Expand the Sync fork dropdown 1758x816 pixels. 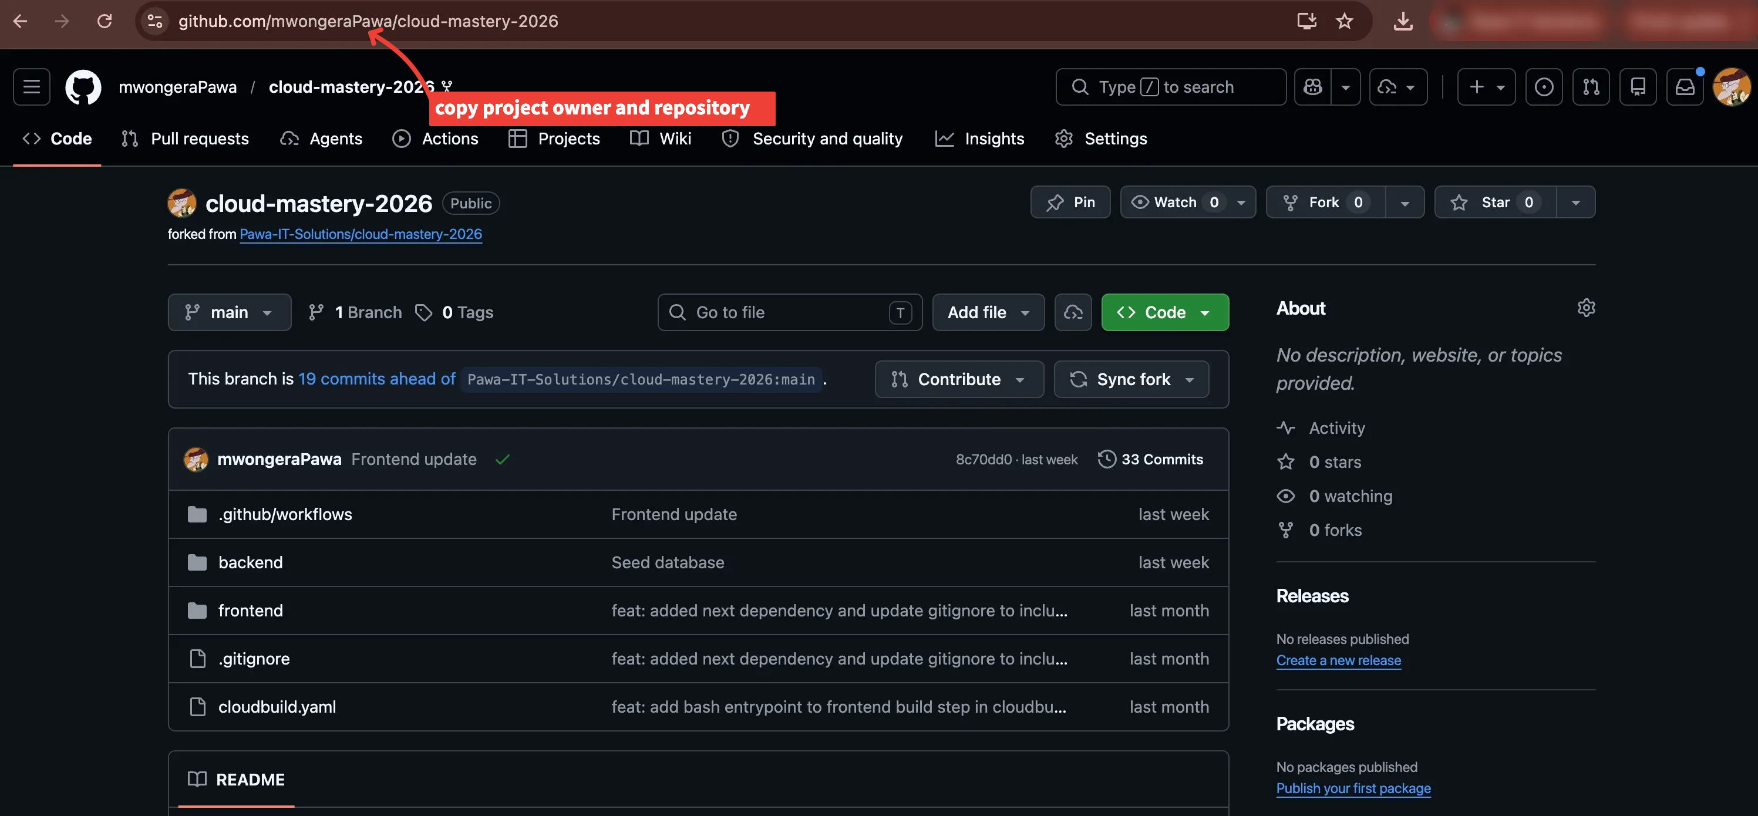(x=1131, y=379)
